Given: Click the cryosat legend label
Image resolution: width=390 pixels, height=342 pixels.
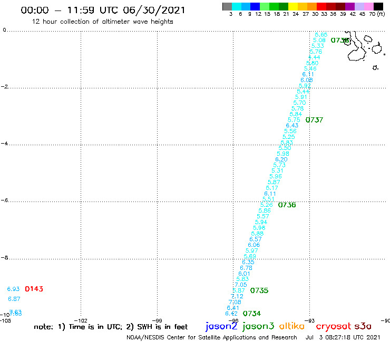Looking at the screenshot, I should pos(333,326).
